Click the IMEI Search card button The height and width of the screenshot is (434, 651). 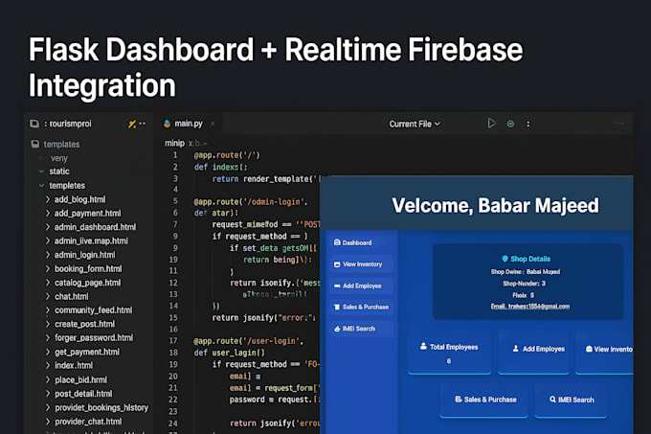pos(571,400)
